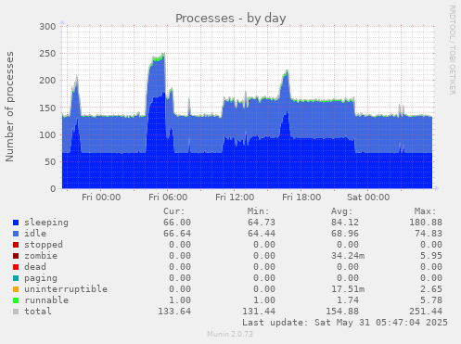This screenshot has height=344, width=461.
Task: Click sleeping average value 84.12
Action: click(345, 223)
